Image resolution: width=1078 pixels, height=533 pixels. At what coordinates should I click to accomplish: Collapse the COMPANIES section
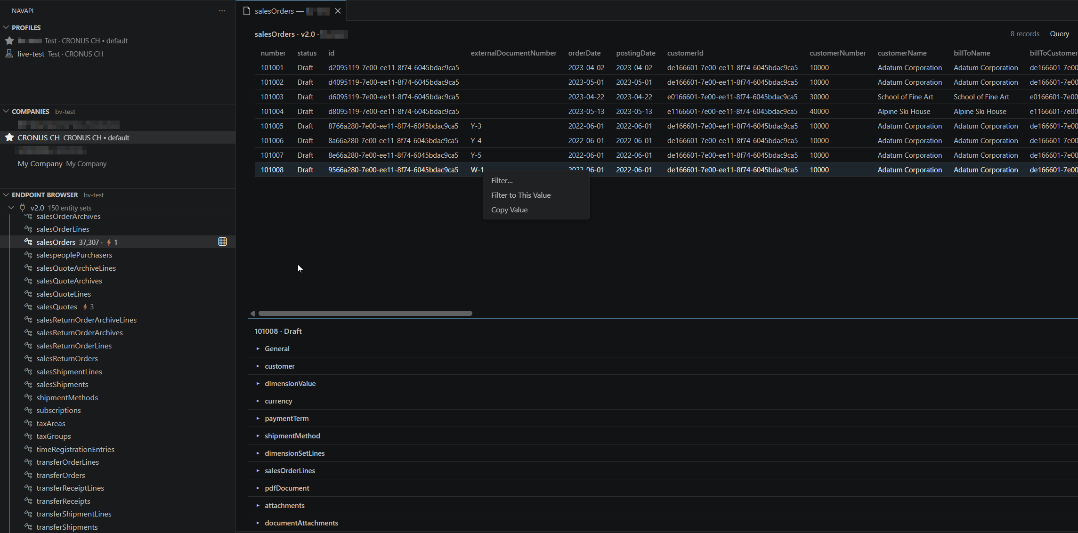[6, 111]
